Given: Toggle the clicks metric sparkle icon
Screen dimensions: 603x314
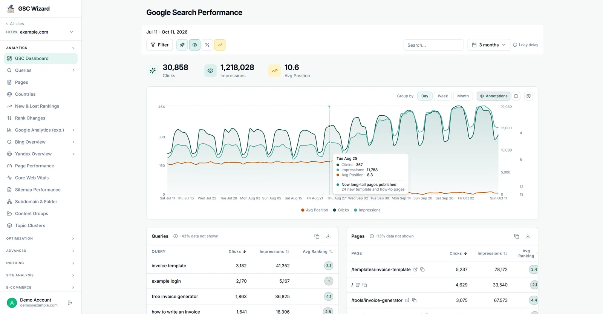Looking at the screenshot, I should tap(182, 45).
